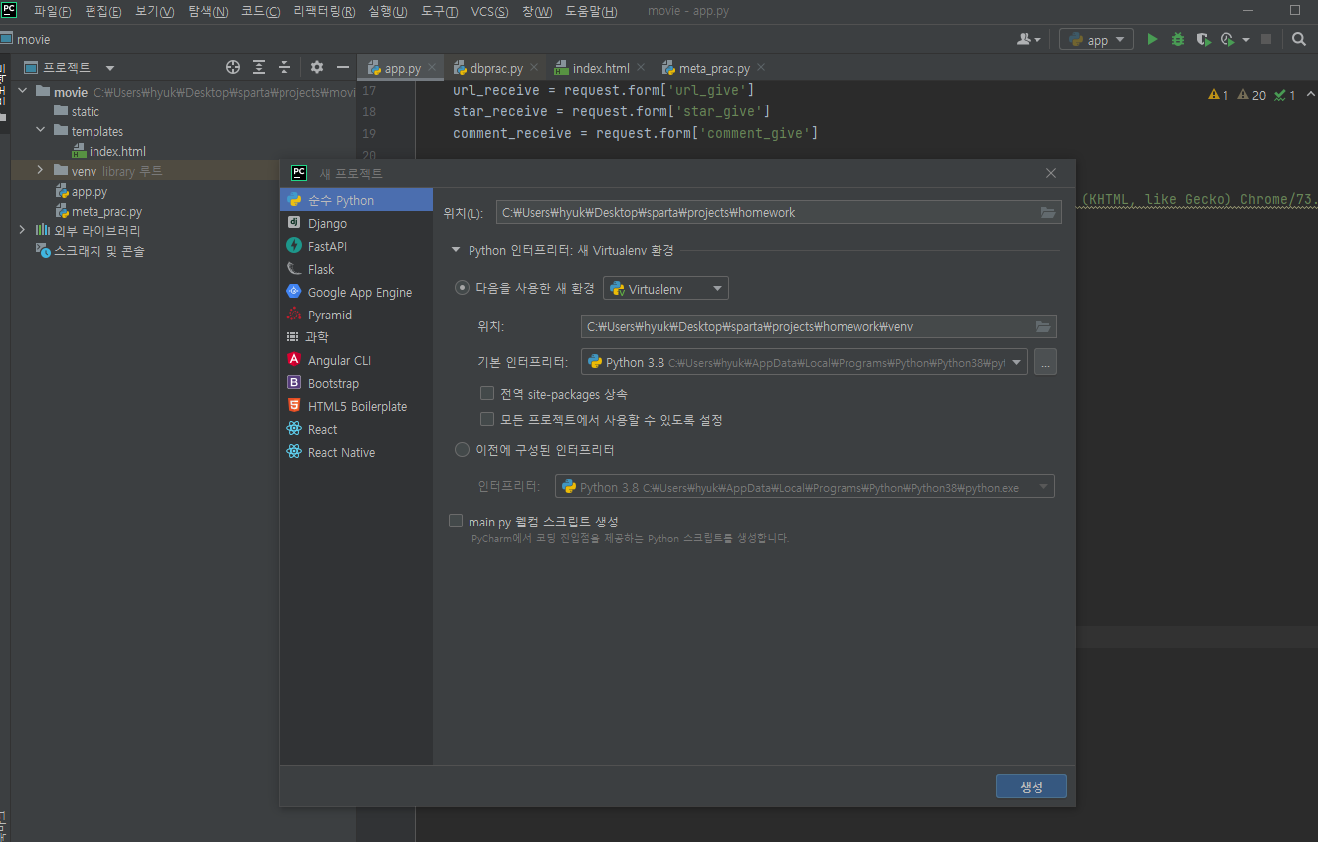Viewport: 1318px width, 842px height.
Task: Open the 리팩터링(R) menu
Action: 325,12
